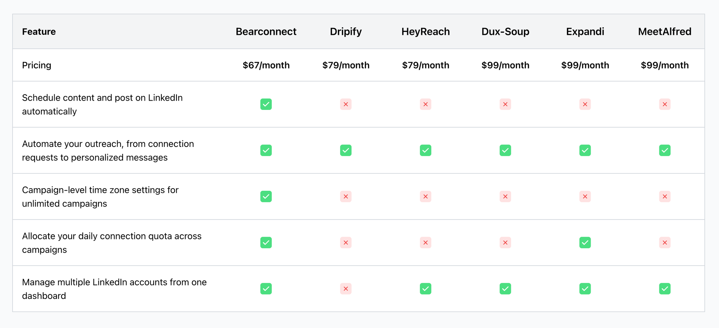Click Expandi's green check for daily connection quota
Viewport: 719px width, 328px height.
click(x=585, y=242)
